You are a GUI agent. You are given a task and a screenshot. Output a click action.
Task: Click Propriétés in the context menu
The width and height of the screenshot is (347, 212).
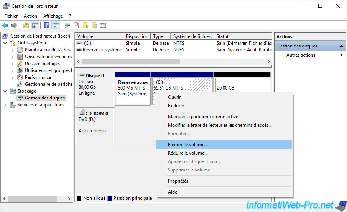[x=178, y=181]
